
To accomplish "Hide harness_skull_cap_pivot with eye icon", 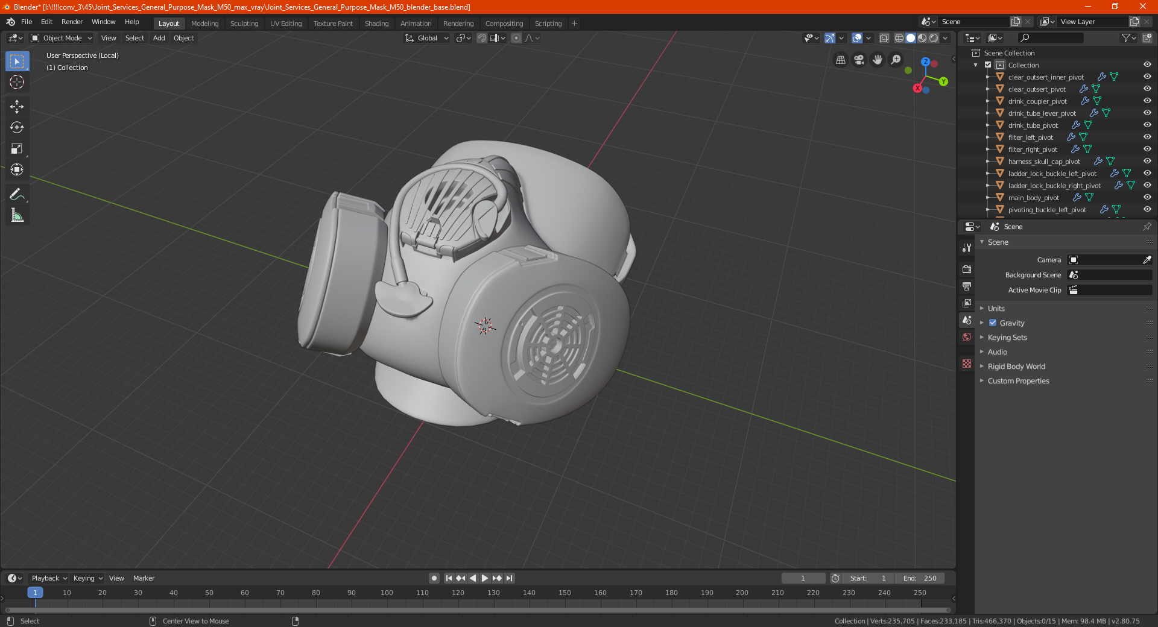I will click(x=1147, y=162).
